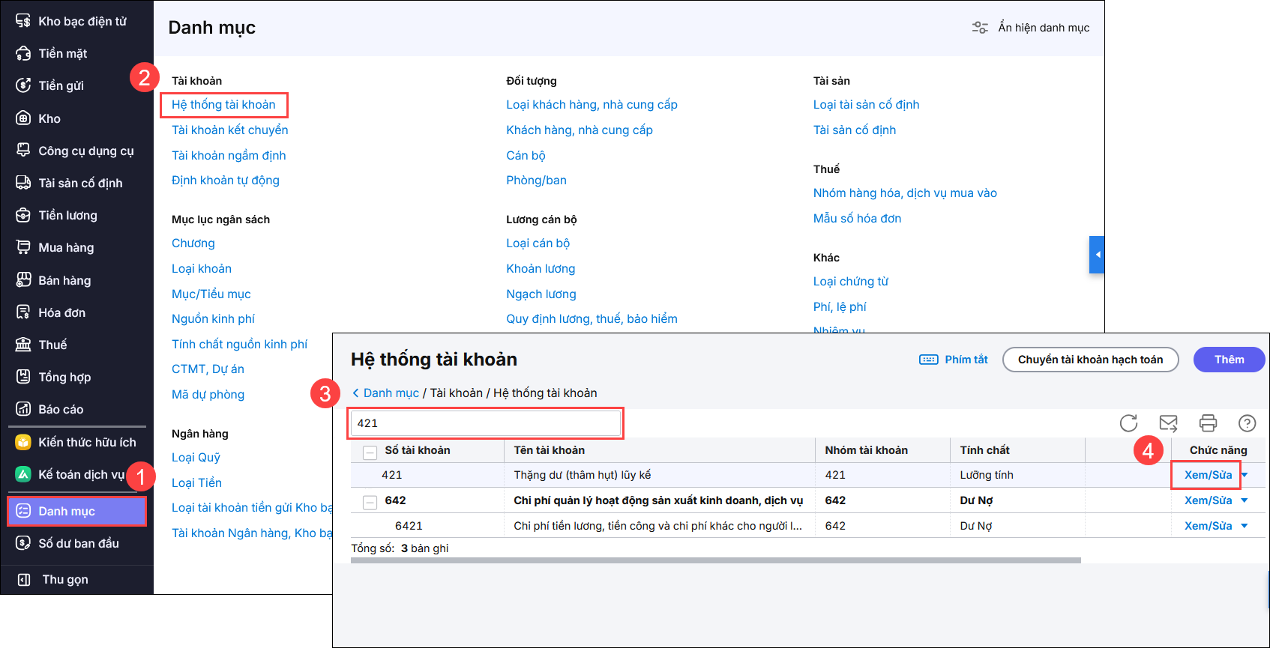The image size is (1270, 648).
Task: Click Chuyển tài khoản hạch toán button
Action: click(x=1090, y=360)
